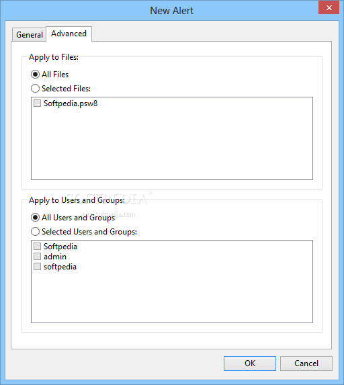Tick the Softpedia.psw8 file checkbox
Viewport: 344px width, 385px height.
pyautogui.click(x=38, y=103)
